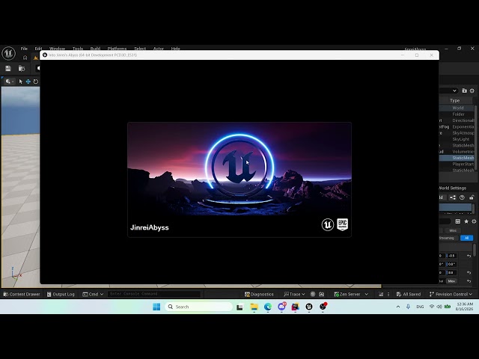Sort the Outliner by the Type column
Screen dimensions: 479x359
454,100
